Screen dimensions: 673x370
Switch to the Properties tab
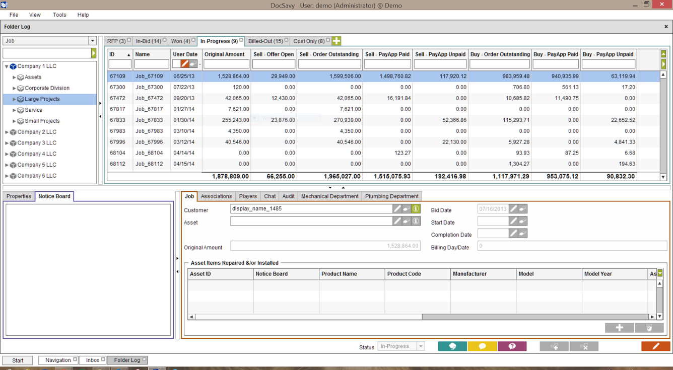[x=19, y=196]
